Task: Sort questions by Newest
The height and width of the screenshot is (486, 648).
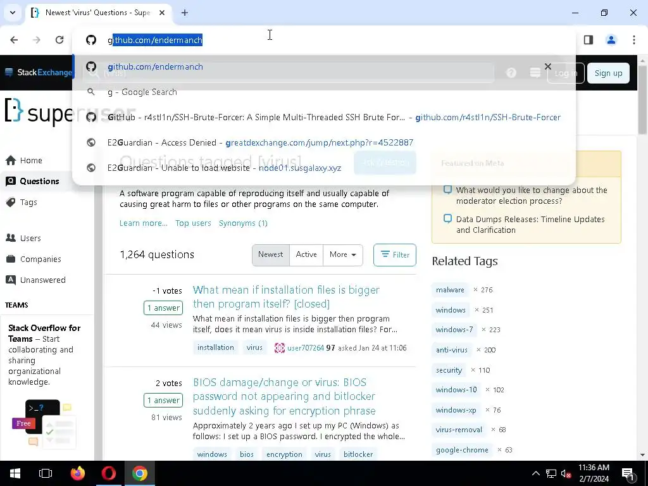Action: click(x=271, y=254)
